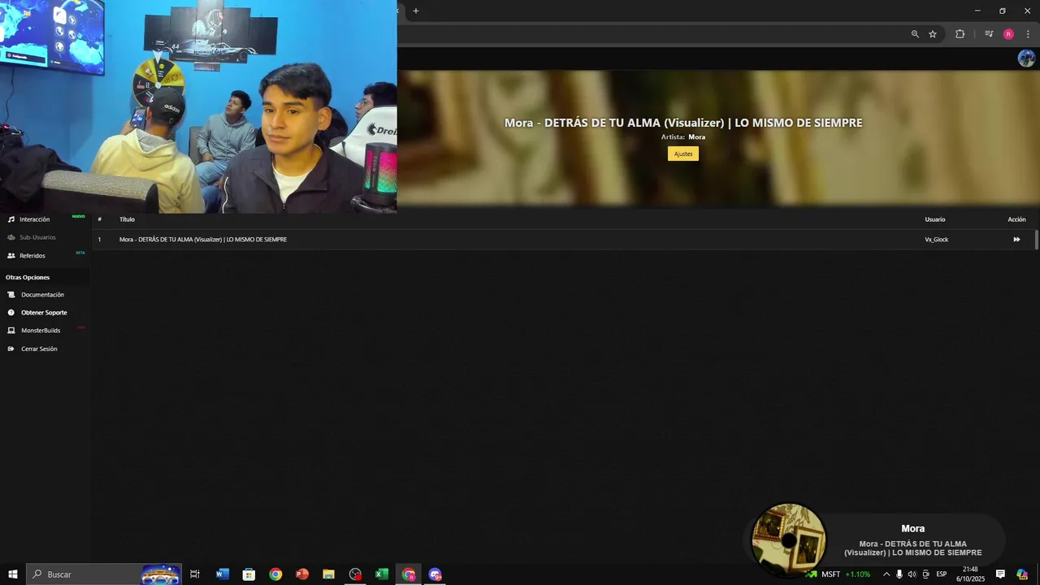Click the Artista: Mora label in banner
The height and width of the screenshot is (585, 1040).
pos(683,137)
